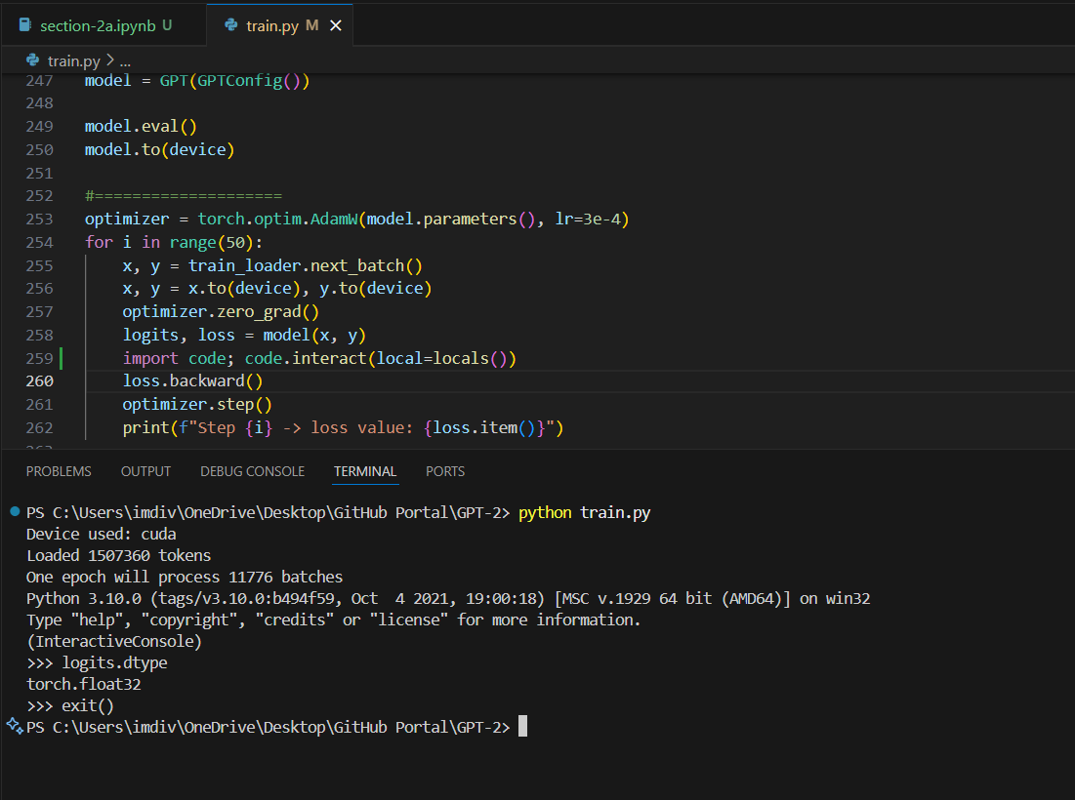
Task: Click the green modified-line marker at line 259
Action: click(x=61, y=358)
